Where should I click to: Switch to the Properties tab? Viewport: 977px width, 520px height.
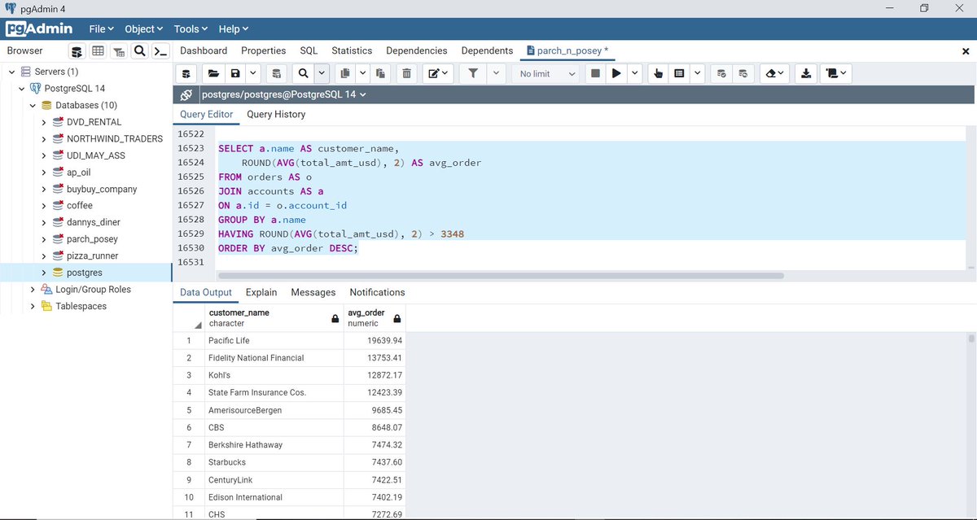coord(263,50)
